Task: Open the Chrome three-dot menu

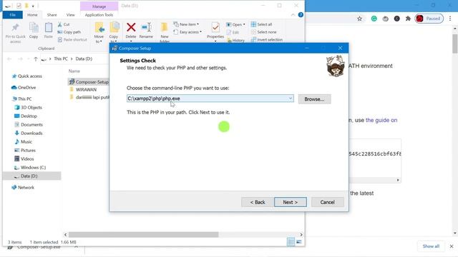Action: pyautogui.click(x=450, y=19)
